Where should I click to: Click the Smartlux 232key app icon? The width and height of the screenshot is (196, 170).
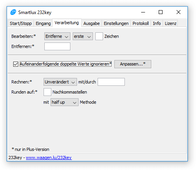click(13, 12)
